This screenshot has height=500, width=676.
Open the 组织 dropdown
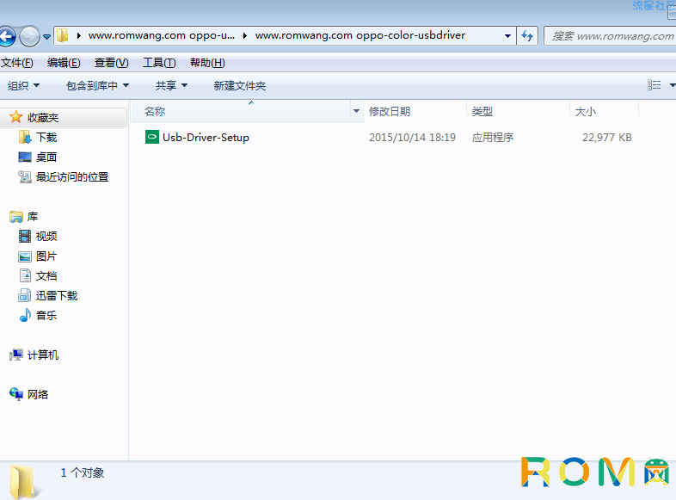24,85
